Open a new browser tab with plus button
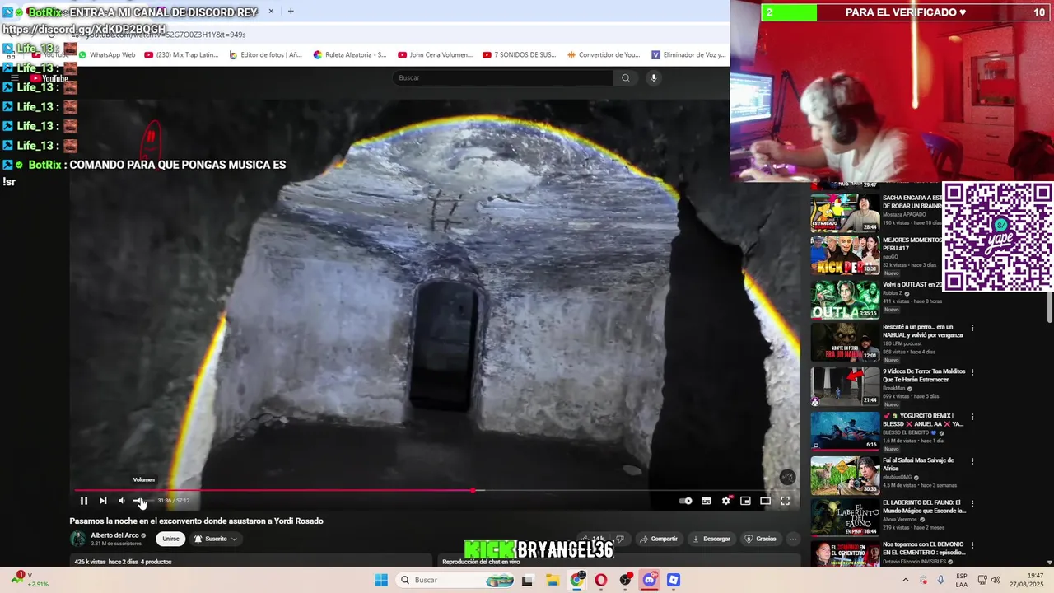1054x593 pixels. [291, 11]
